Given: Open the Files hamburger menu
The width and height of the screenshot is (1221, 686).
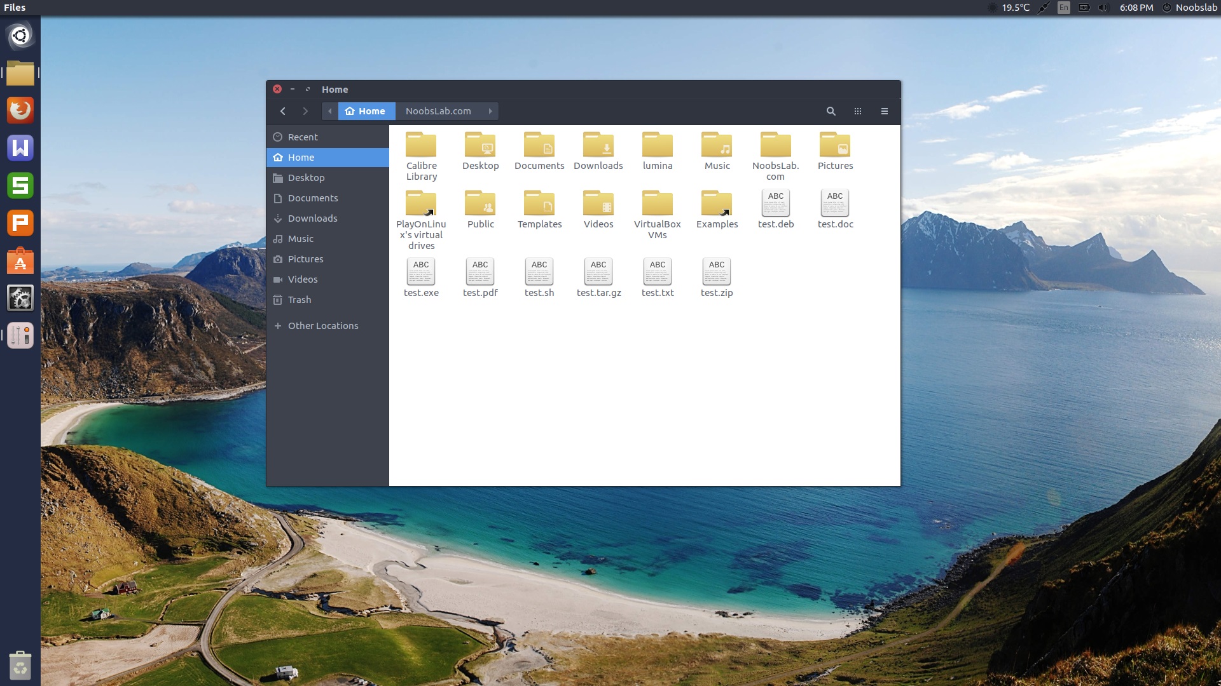Looking at the screenshot, I should click(884, 111).
